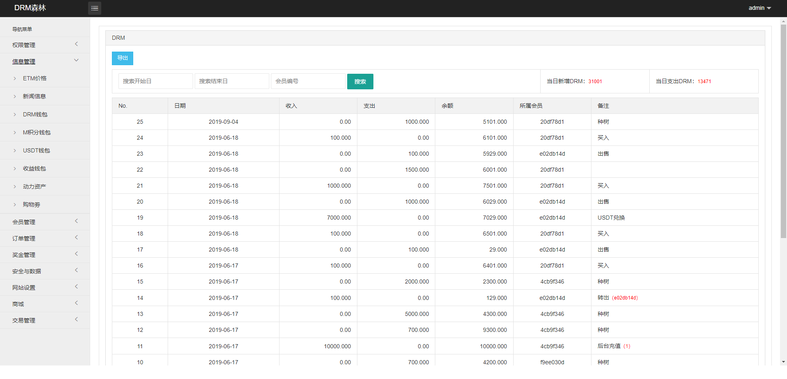The image size is (787, 379).
Task: Click 后台充值 (1) remark in row 11
Action: click(x=614, y=346)
